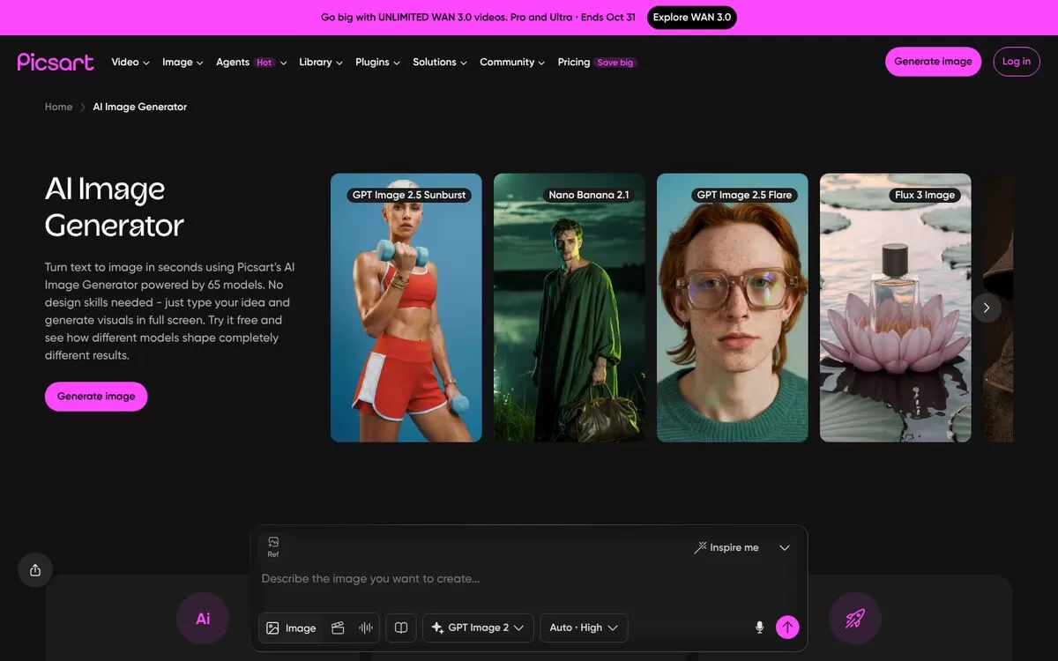Expand the Plugins menu
1058x661 pixels.
coord(377,63)
